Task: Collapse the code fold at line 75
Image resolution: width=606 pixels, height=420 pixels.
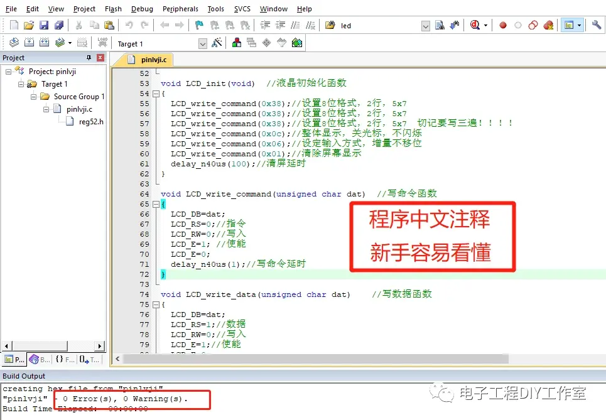Action: 156,304
